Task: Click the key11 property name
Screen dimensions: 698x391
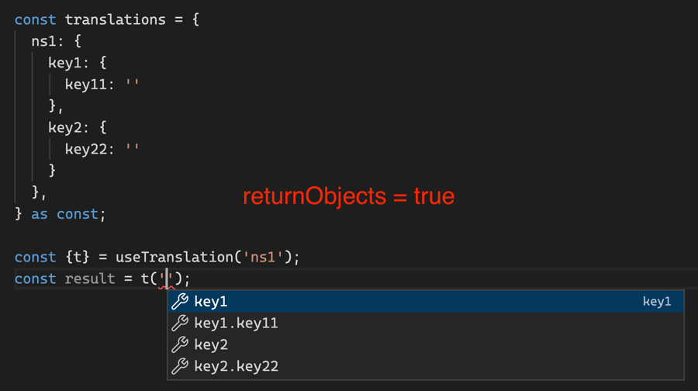Action: pyautogui.click(x=86, y=84)
